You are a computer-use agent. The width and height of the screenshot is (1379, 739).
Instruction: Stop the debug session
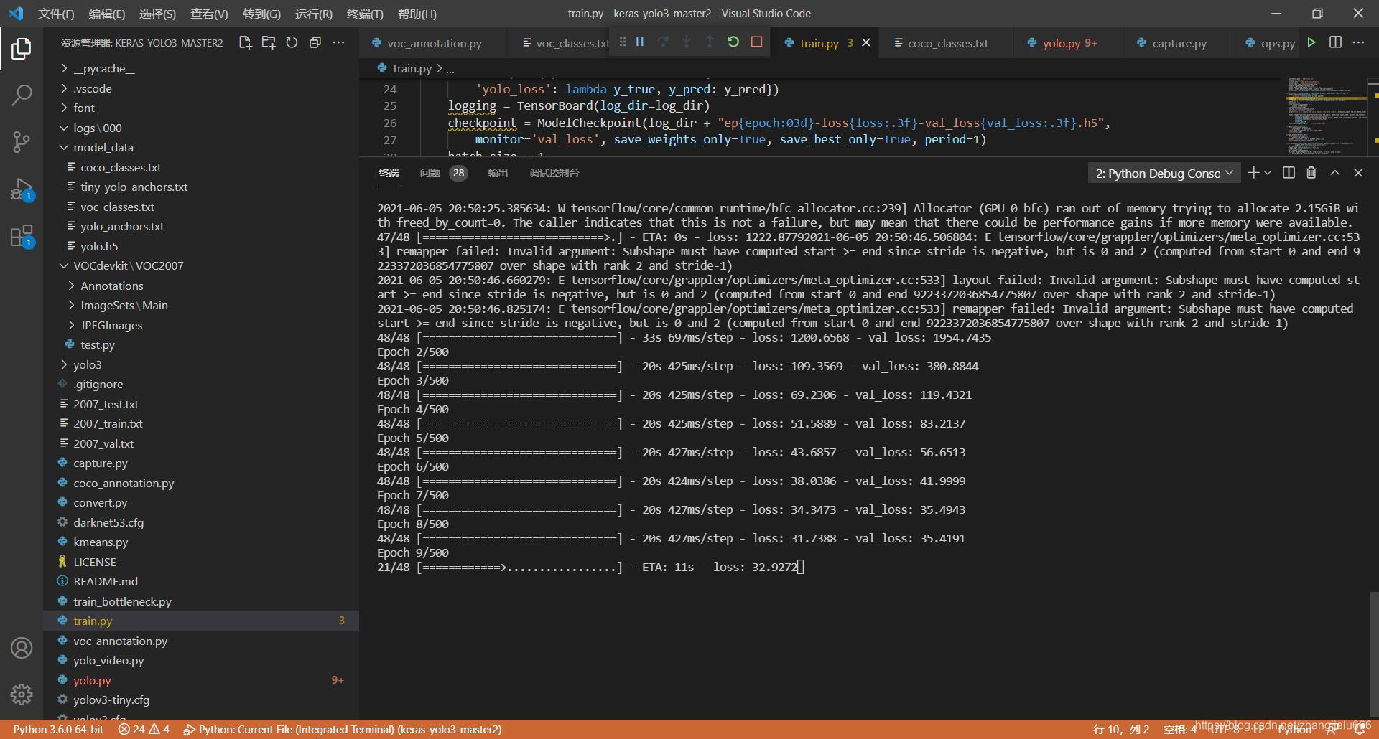coord(756,42)
